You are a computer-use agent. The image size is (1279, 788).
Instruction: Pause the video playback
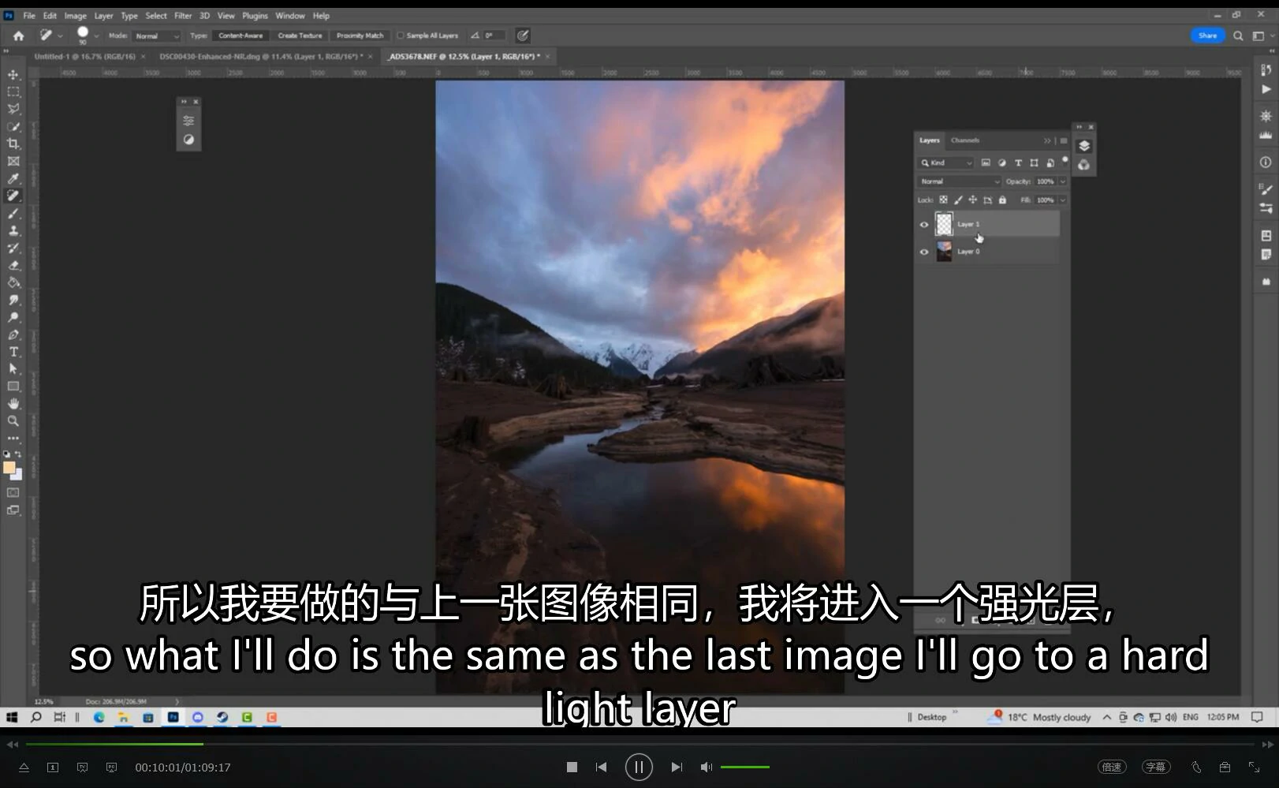639,767
